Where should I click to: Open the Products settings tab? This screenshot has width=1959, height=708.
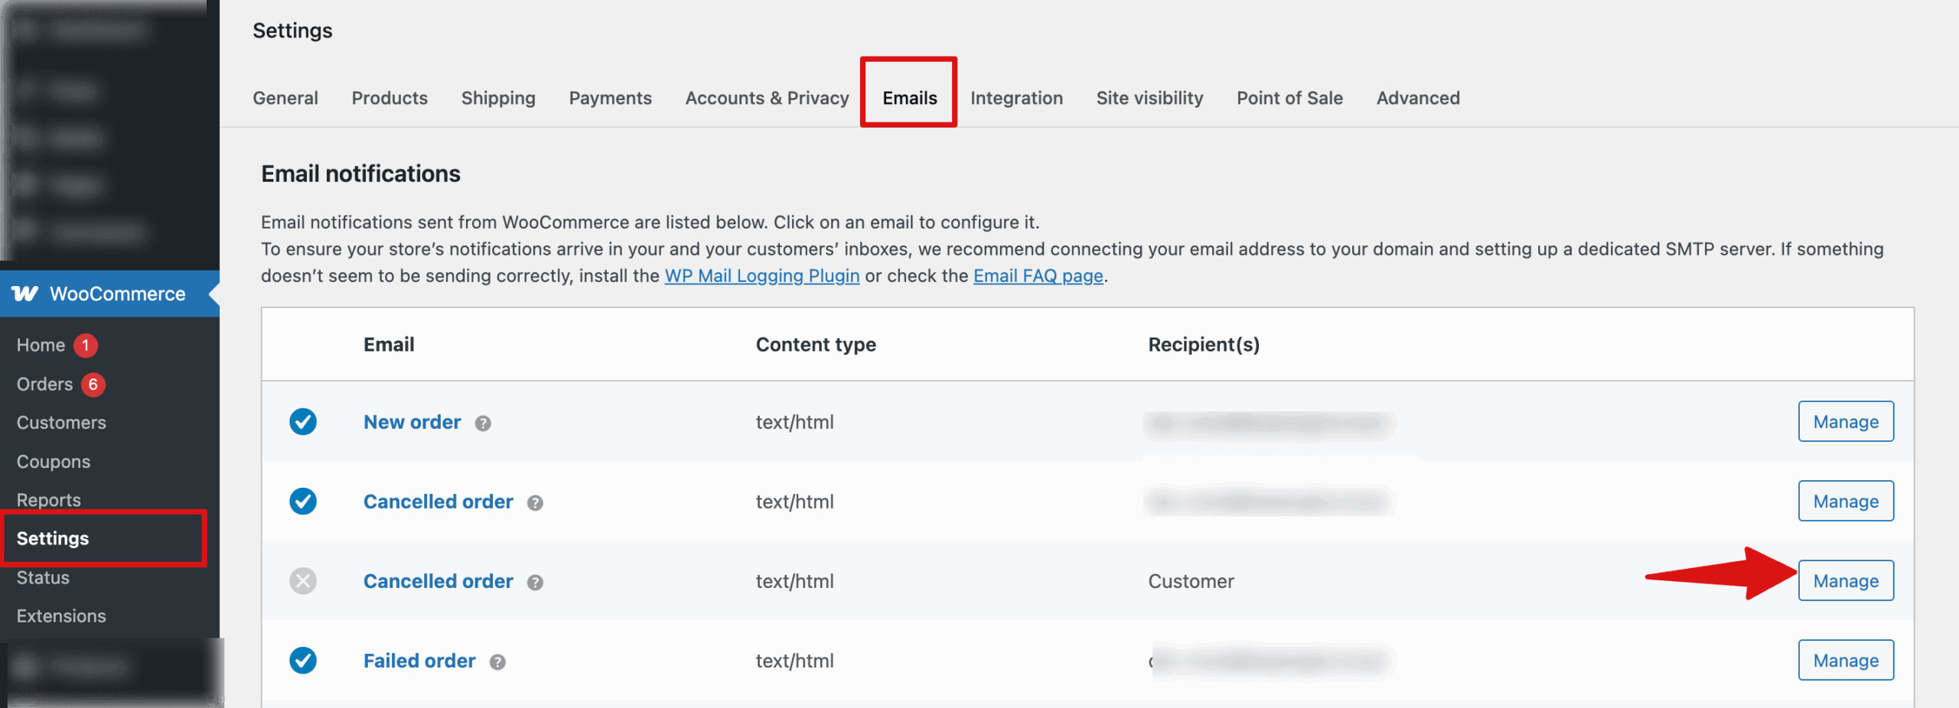click(x=390, y=98)
